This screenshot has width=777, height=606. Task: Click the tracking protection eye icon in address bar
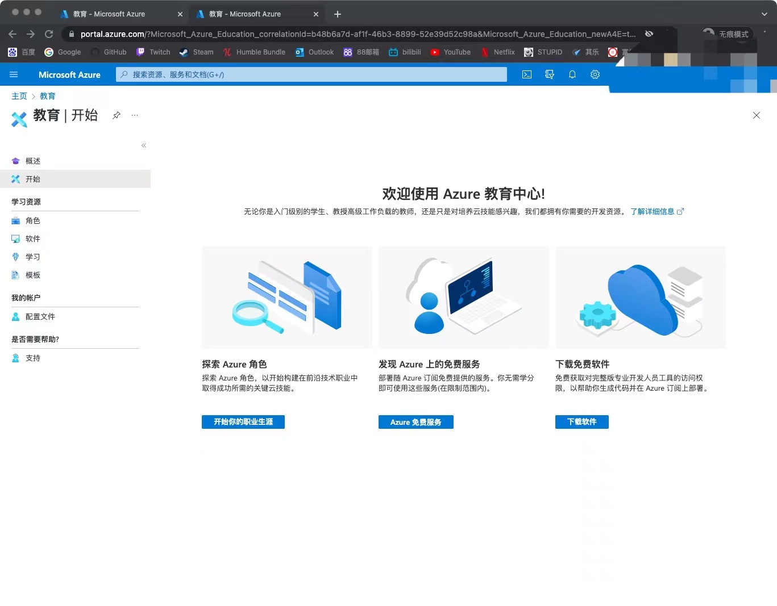point(649,34)
